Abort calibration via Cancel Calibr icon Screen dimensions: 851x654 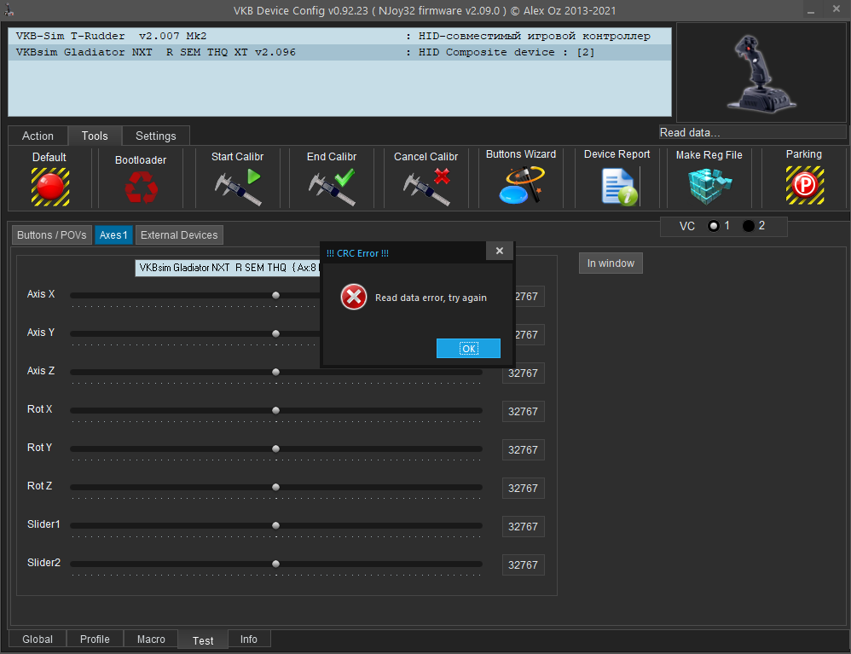coord(426,188)
